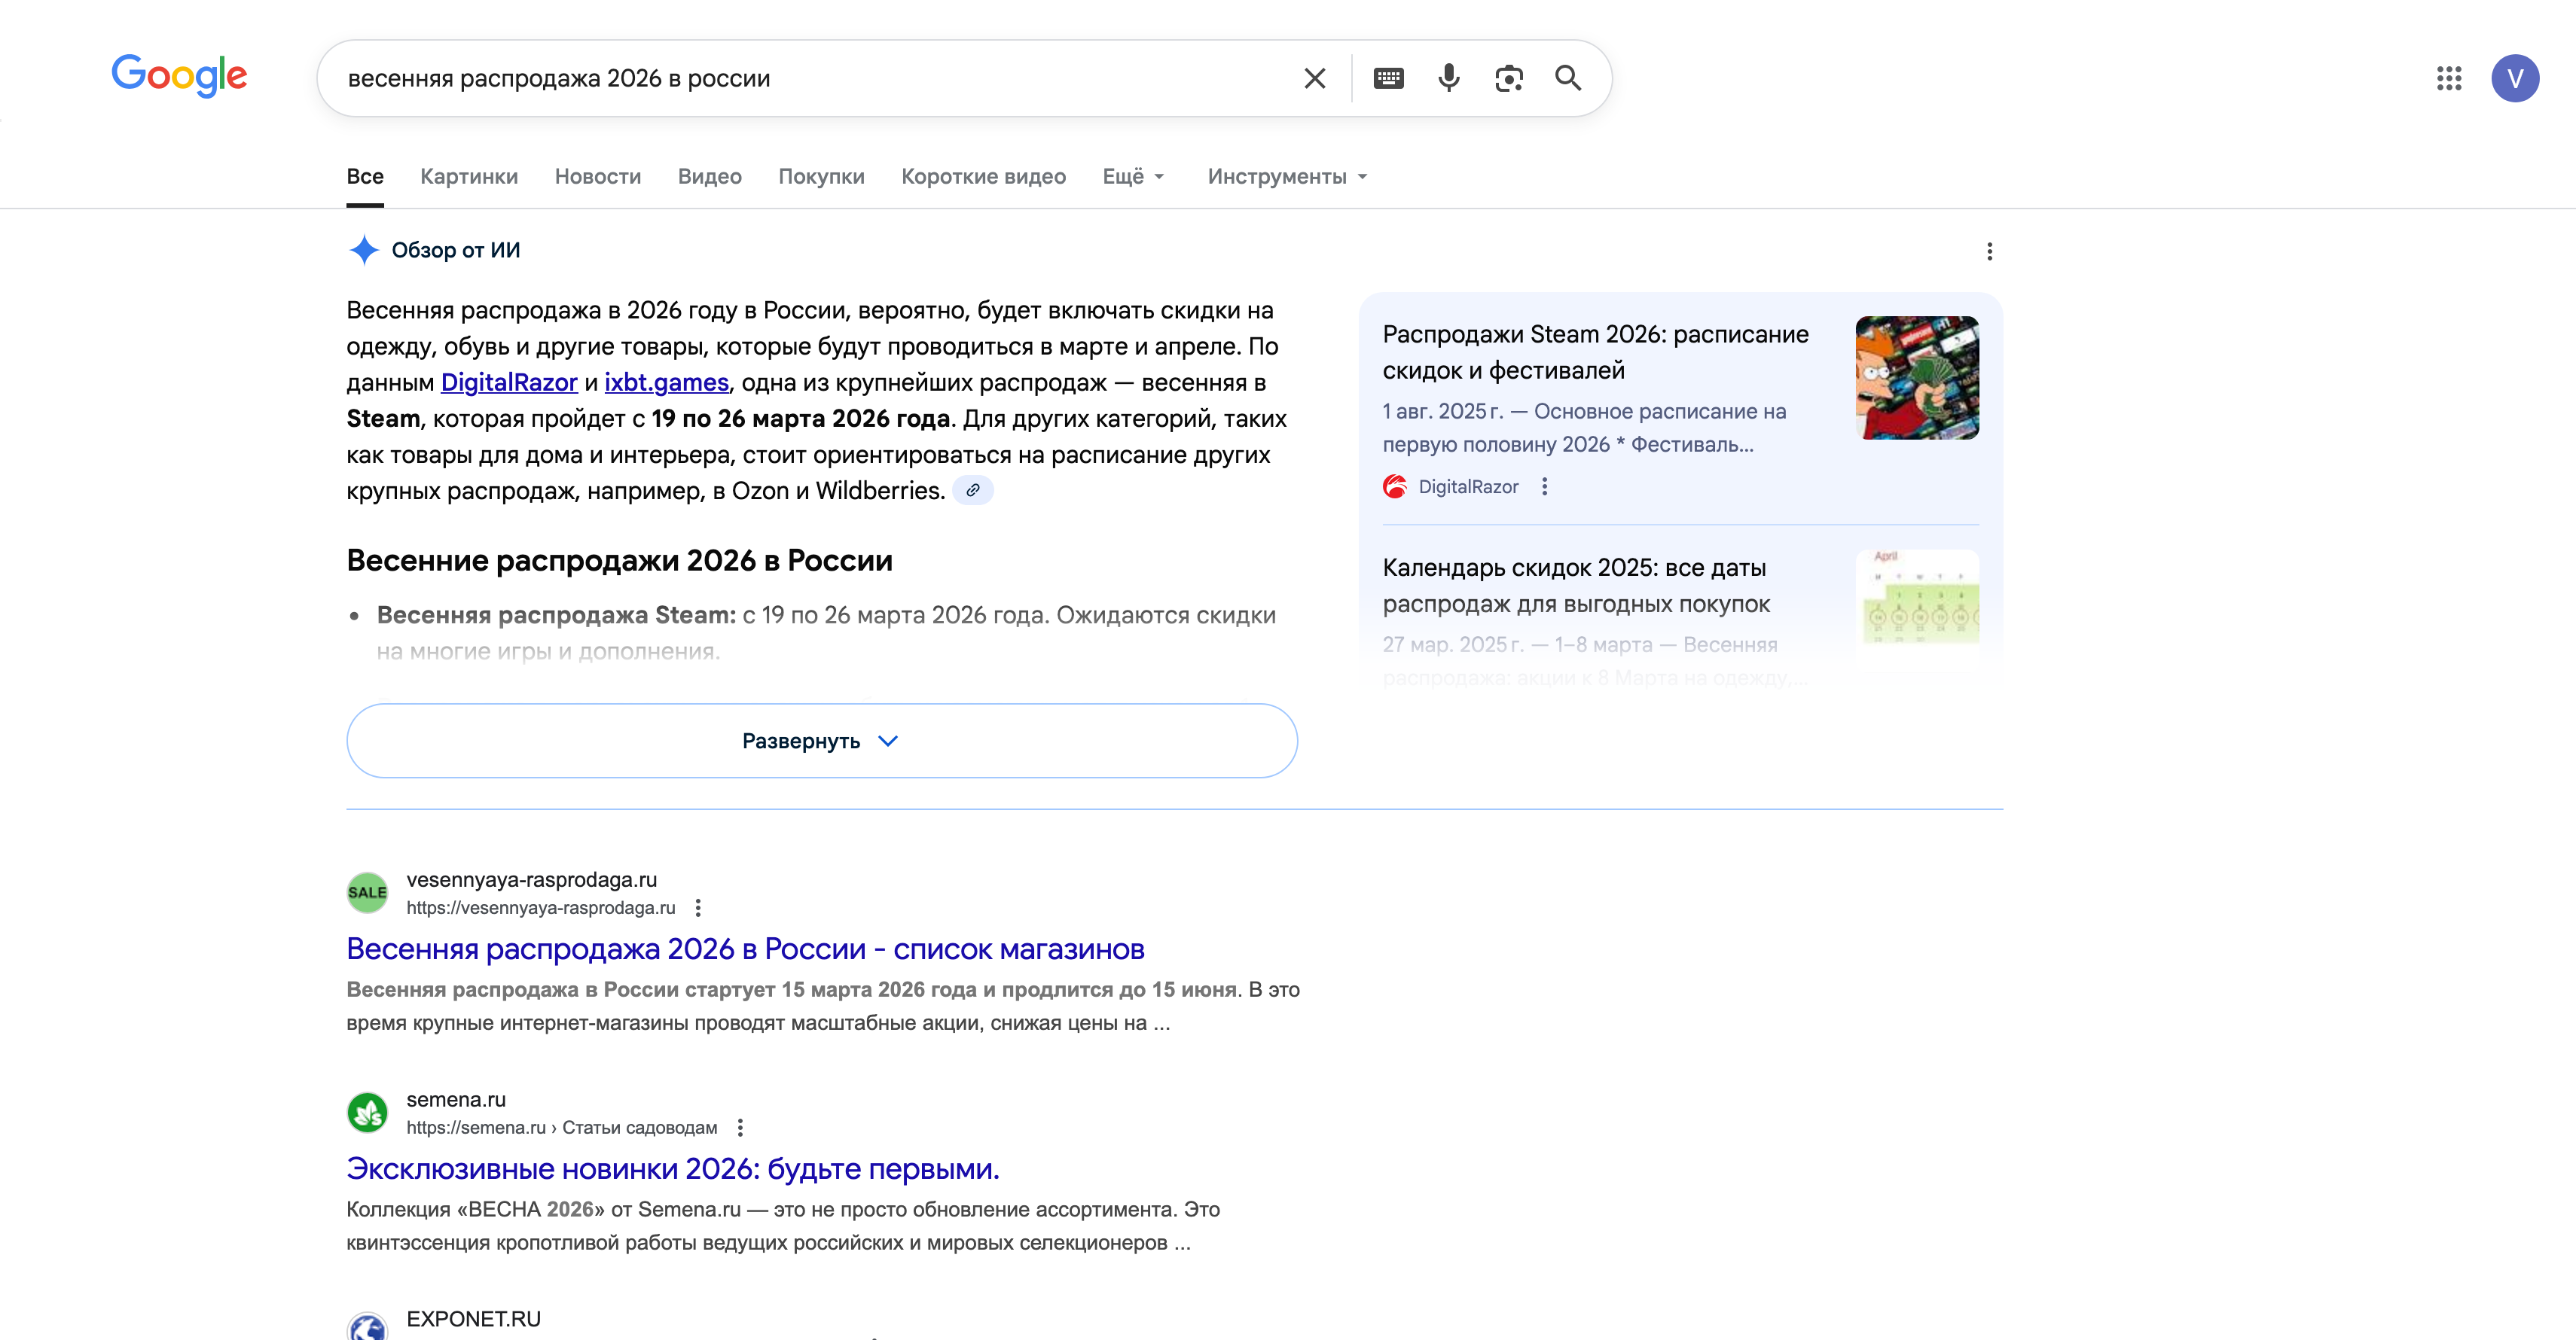The image size is (2576, 1340).
Task: Open the Ещё dropdown menu
Action: coord(1133,177)
